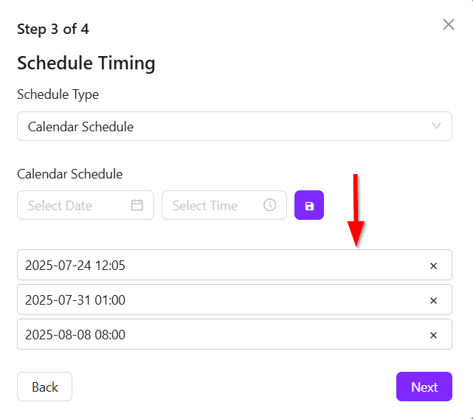Click the Step 3 of 4 indicator
This screenshot has height=419, width=473.
[x=53, y=30]
